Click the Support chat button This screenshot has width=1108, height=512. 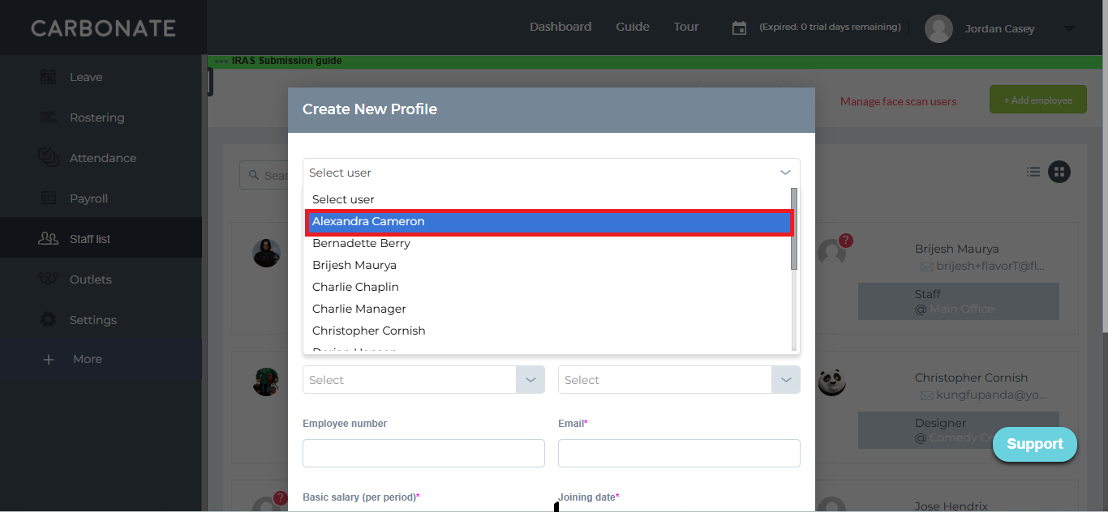1034,444
